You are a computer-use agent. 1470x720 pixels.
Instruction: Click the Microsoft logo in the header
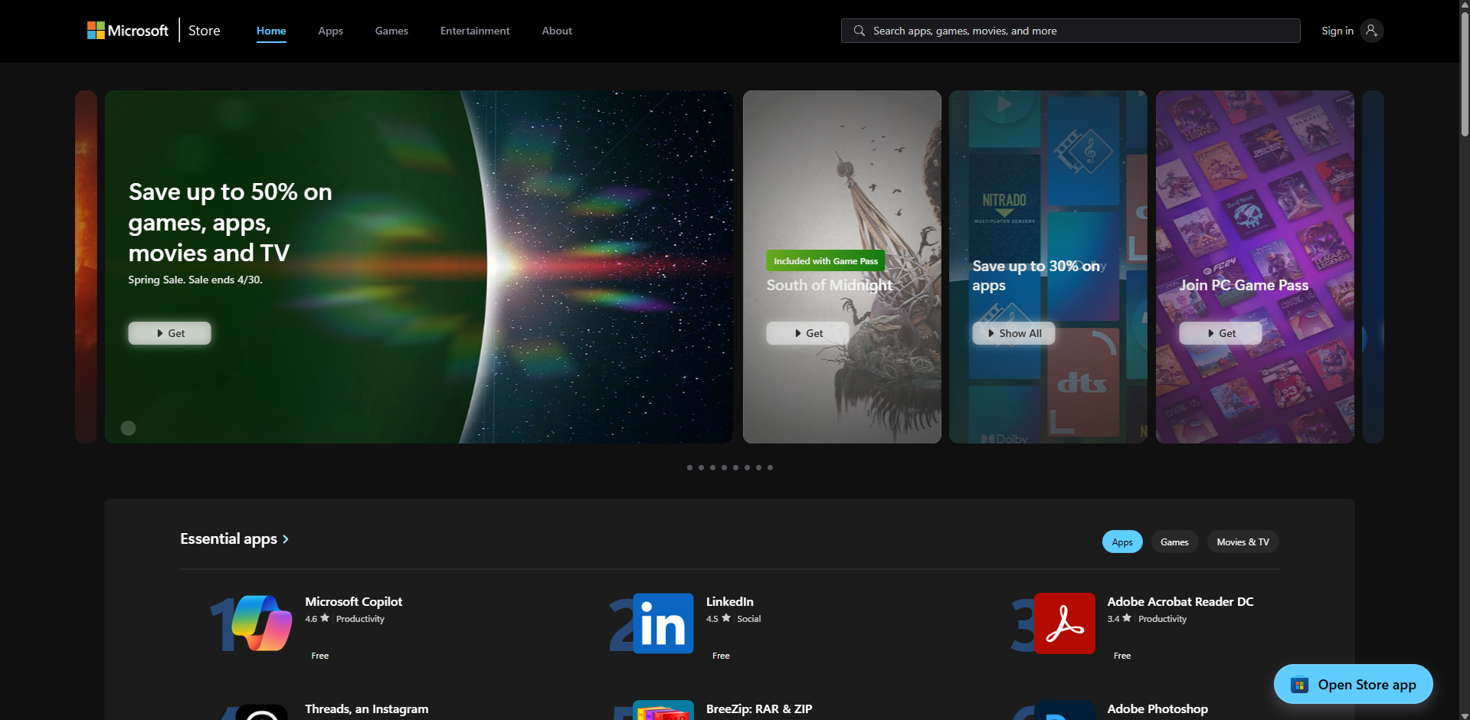point(128,31)
